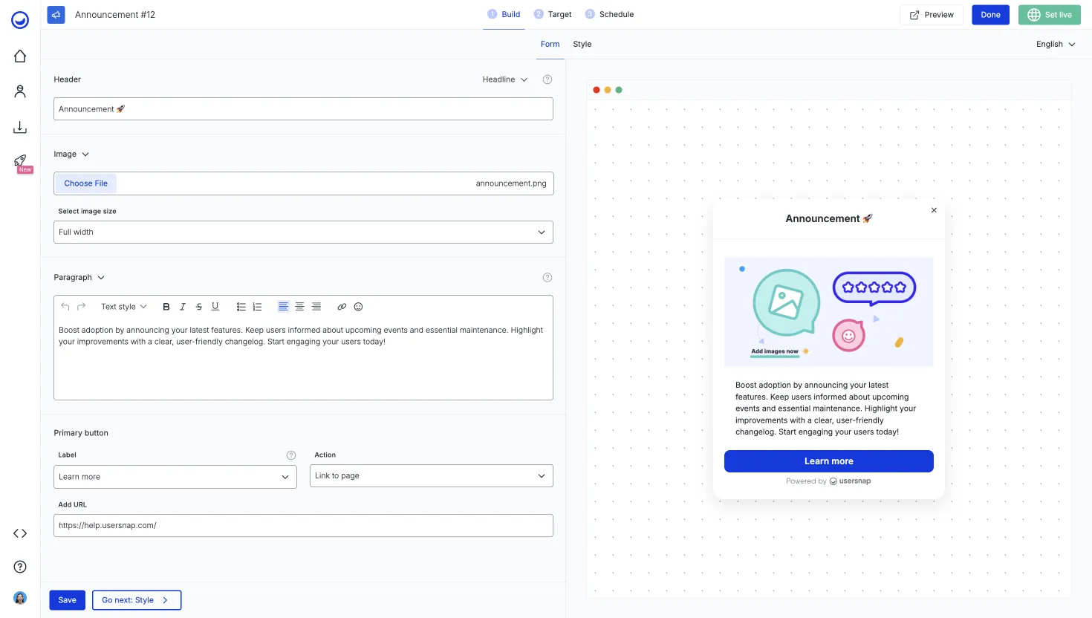1092x618 pixels.
Task: Insert an emoji using the smiley icon
Action: click(358, 306)
